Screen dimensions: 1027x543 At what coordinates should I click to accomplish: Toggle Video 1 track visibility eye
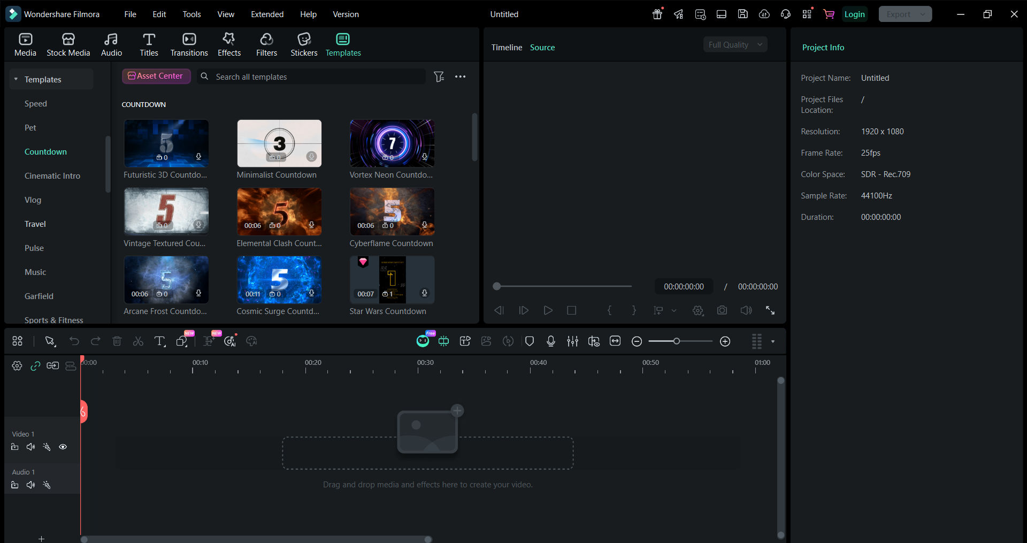tap(63, 447)
